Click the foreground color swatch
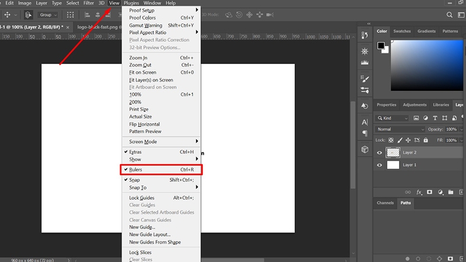 click(x=381, y=45)
